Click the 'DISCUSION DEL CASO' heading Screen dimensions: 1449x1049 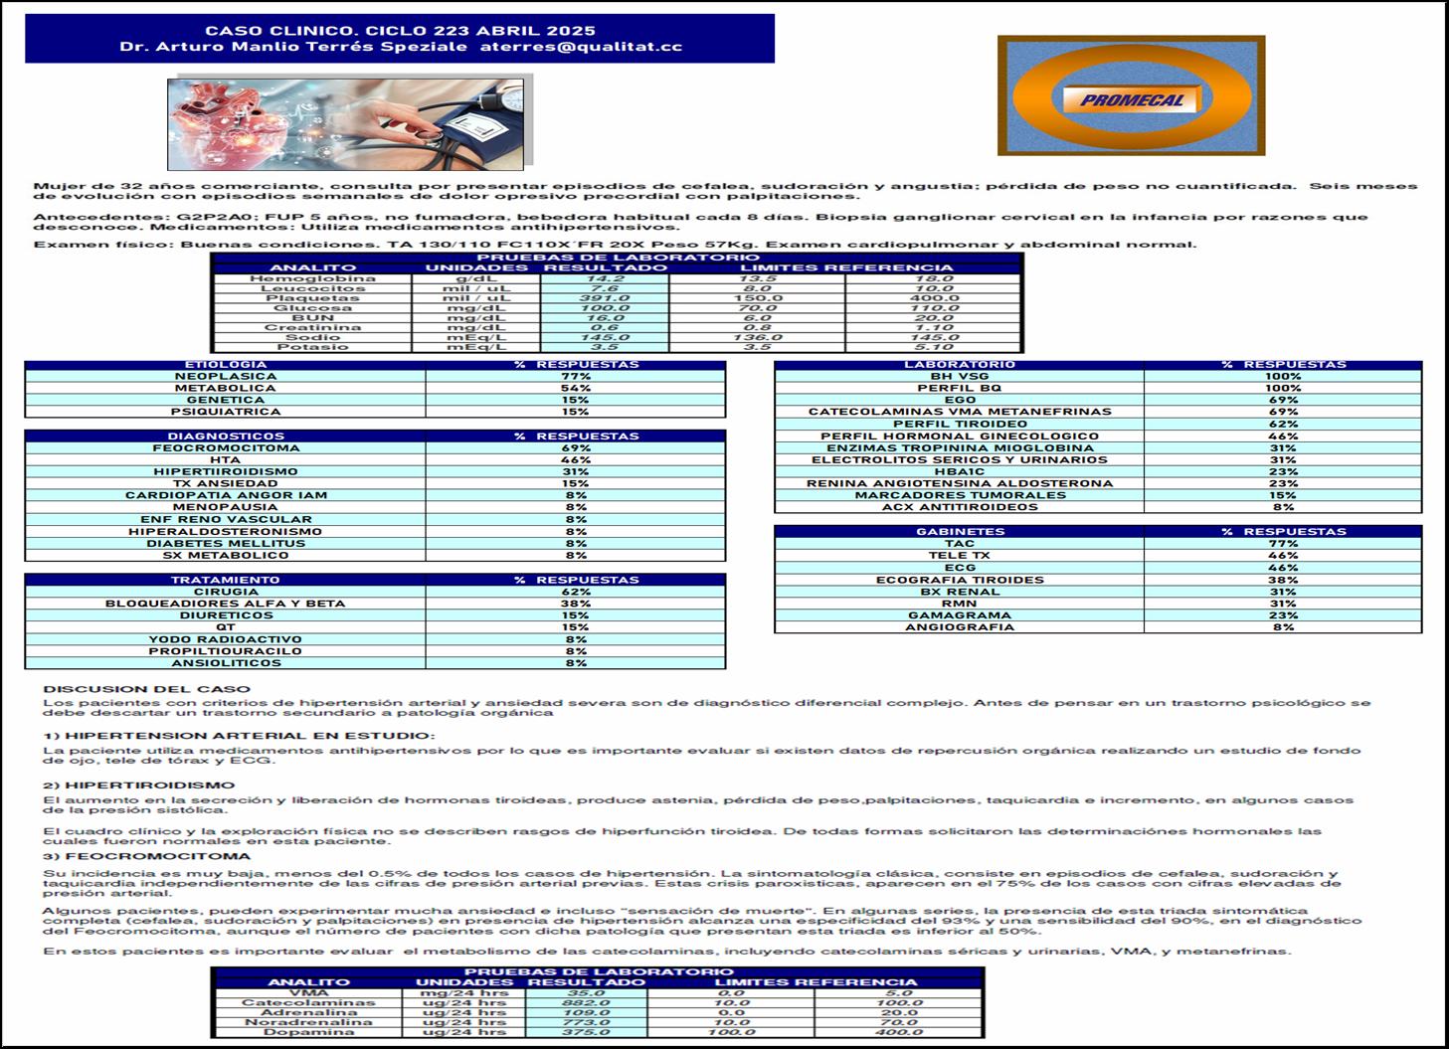click(147, 689)
